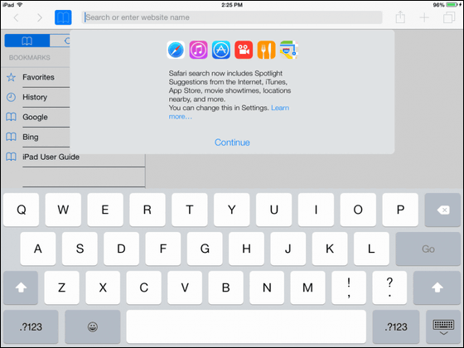Screen dimensions: 464x348
Task: Tap the exclamation and comma key
Action: pyautogui.click(x=349, y=288)
